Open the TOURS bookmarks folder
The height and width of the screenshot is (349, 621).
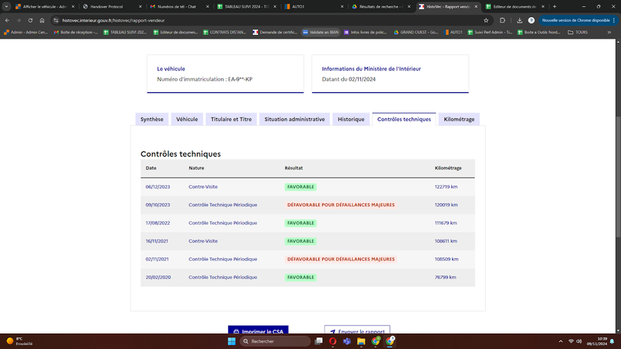coord(578,32)
